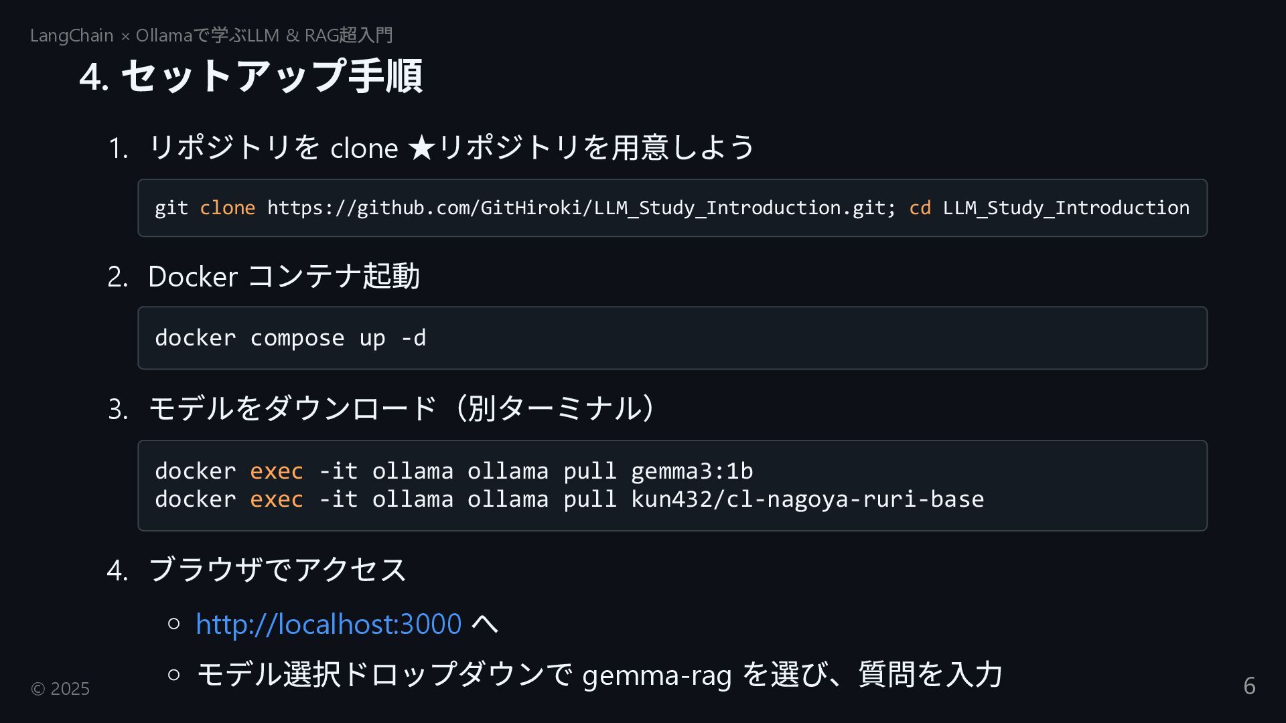
Task: Click the step 2 heading Docker コンテナ起動
Action: pos(283,276)
